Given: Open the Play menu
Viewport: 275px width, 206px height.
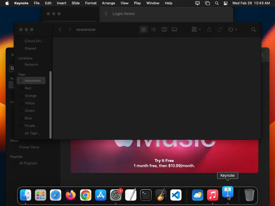Looking at the screenshot, I should pyautogui.click(x=137, y=3).
